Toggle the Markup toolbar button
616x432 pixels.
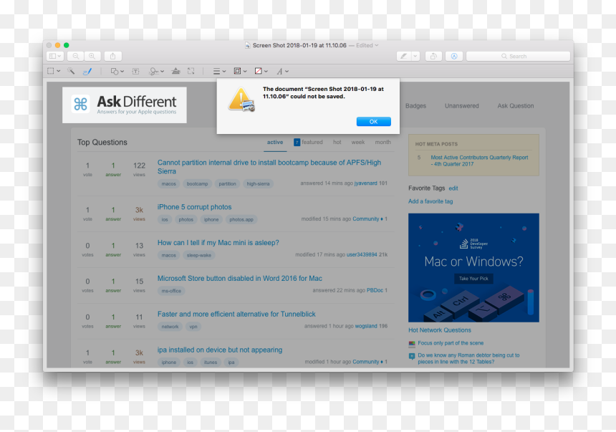coord(453,56)
